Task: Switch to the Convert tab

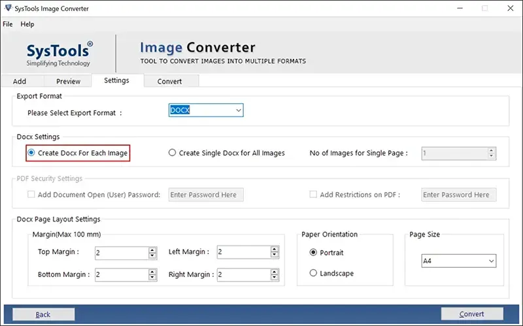Action: (x=169, y=82)
